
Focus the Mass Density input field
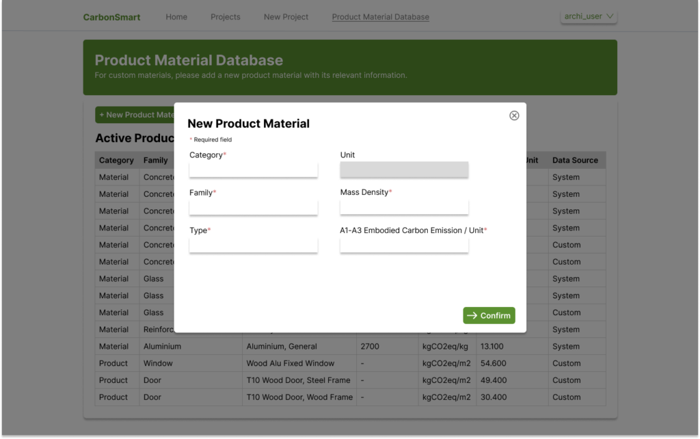404,207
